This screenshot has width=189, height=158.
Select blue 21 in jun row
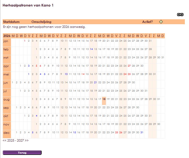point(96,83)
